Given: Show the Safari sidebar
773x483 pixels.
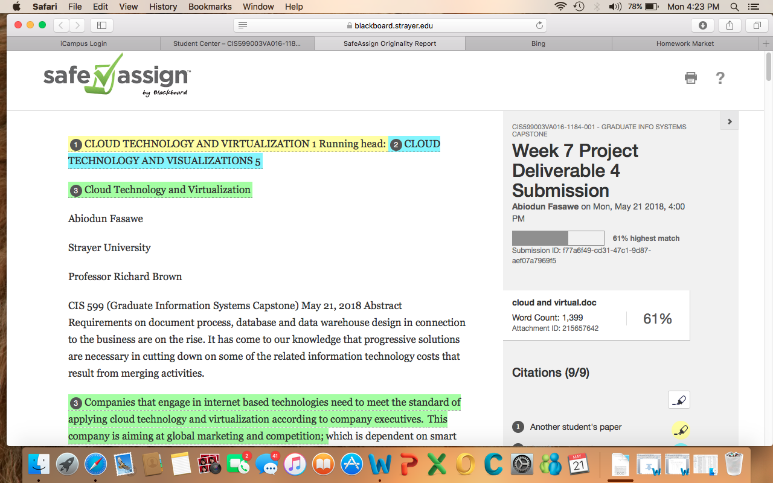Looking at the screenshot, I should (x=101, y=25).
